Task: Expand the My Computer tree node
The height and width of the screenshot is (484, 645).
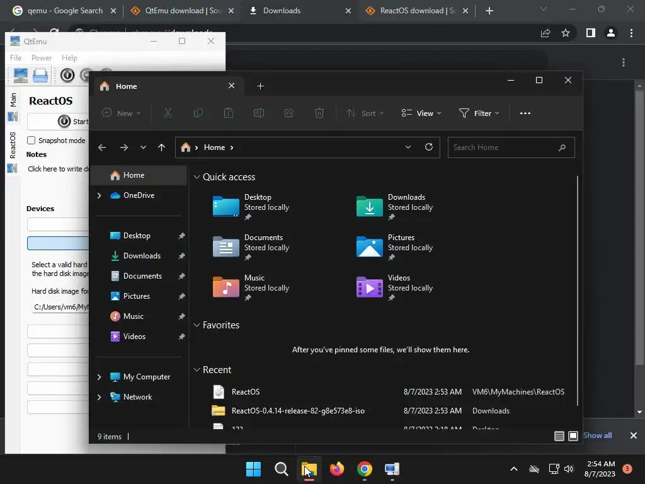Action: pos(99,377)
